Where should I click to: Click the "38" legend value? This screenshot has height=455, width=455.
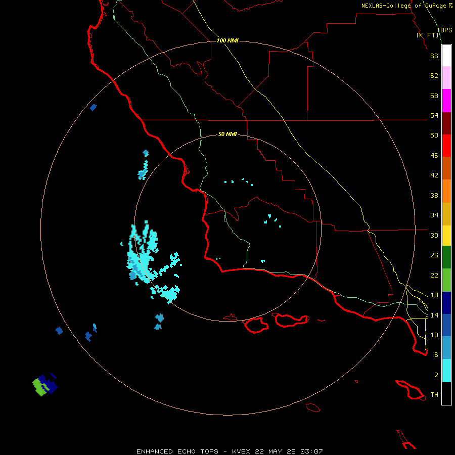[434, 195]
